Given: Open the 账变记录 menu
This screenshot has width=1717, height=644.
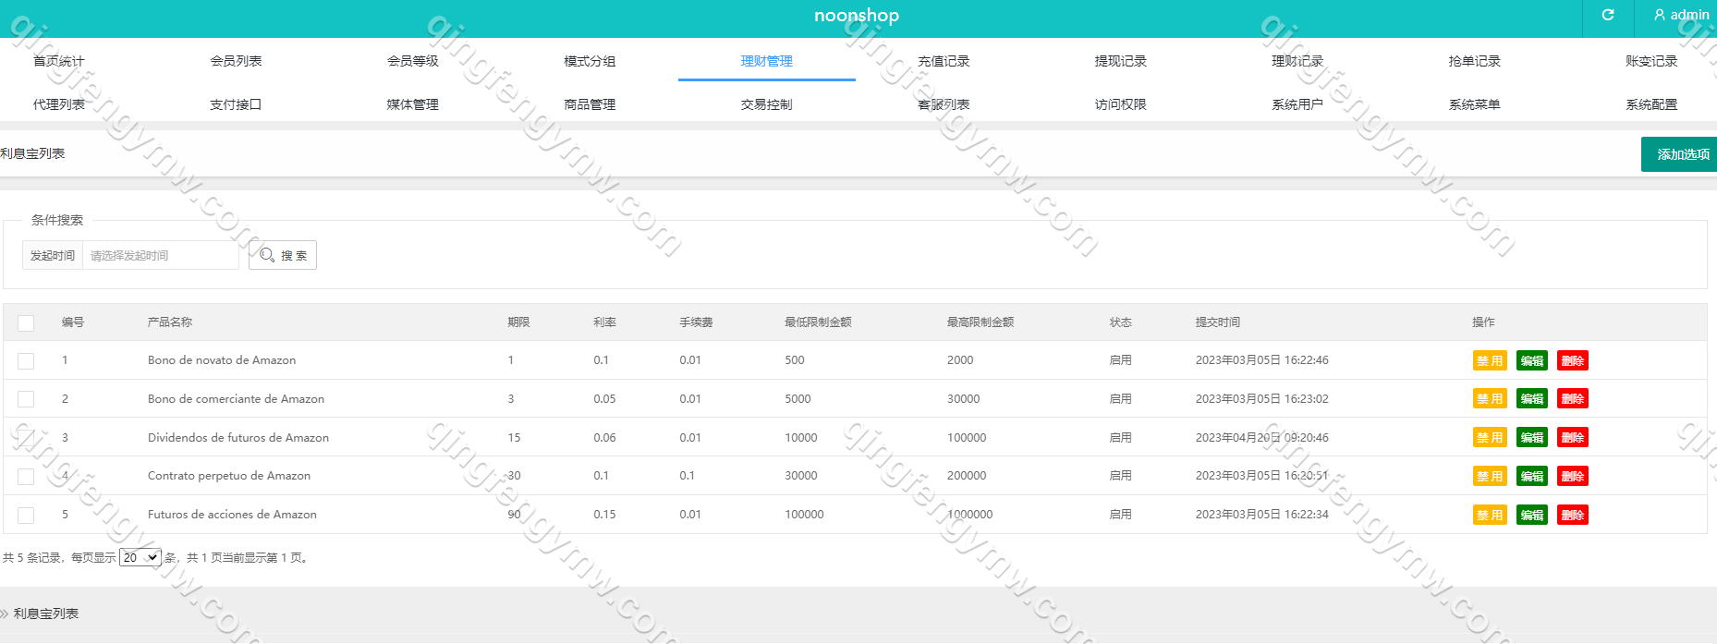Looking at the screenshot, I should tap(1651, 61).
